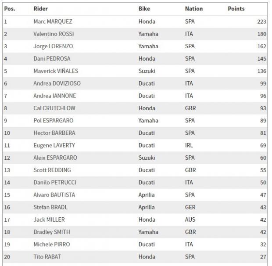The height and width of the screenshot is (266, 272).
Task: Click Danilo PETRUCCI rider name
Action: tap(54, 182)
